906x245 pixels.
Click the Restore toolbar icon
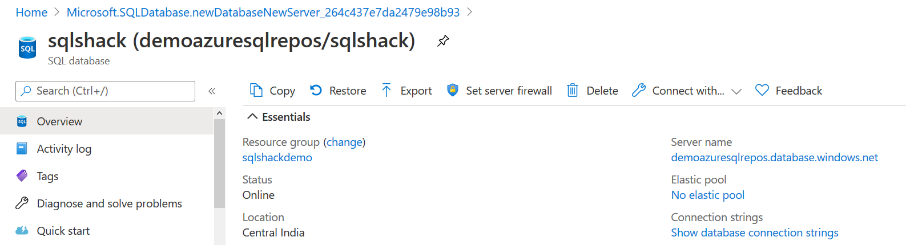coord(316,91)
